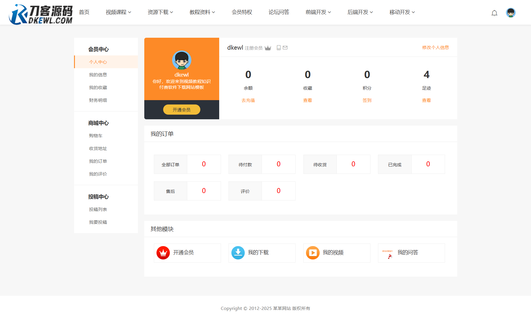Open 我的下载 via the download icon
The height and width of the screenshot is (332, 531).
tap(238, 253)
